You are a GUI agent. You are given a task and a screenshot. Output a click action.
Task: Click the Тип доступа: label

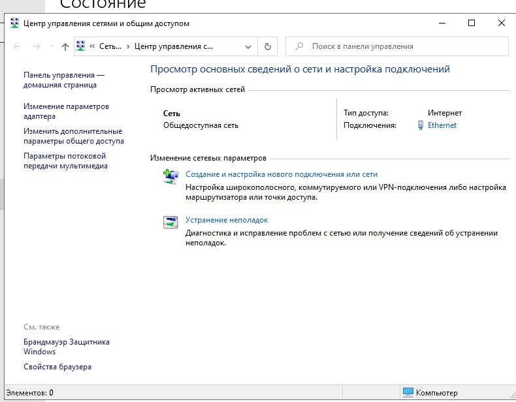click(x=366, y=113)
